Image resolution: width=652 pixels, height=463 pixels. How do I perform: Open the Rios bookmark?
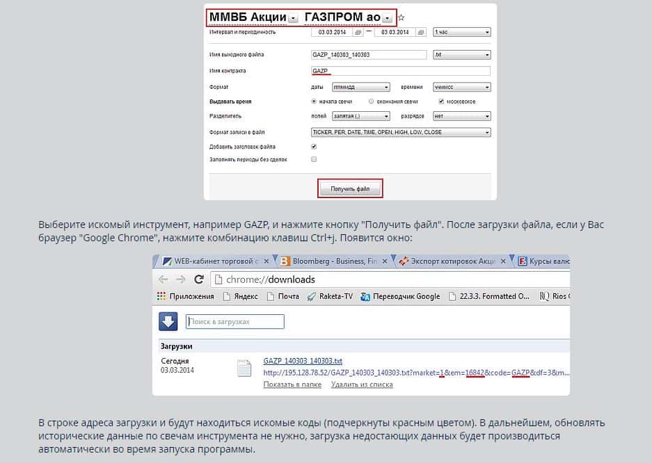pyautogui.click(x=555, y=296)
